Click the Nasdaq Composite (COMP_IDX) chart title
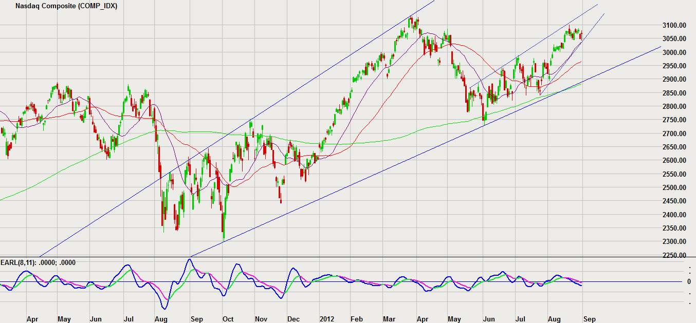Image resolution: width=696 pixels, height=323 pixels. click(x=66, y=7)
